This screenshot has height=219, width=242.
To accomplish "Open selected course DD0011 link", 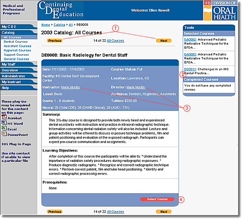I will [190, 69].
